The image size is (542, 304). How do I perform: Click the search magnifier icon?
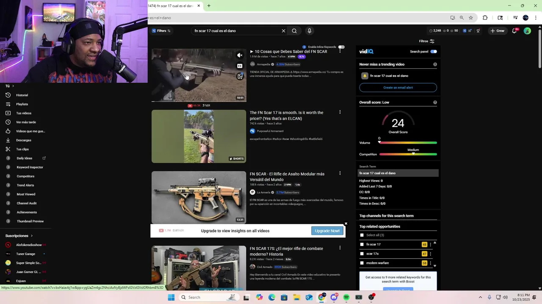pos(294,31)
